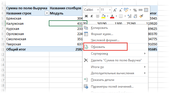Expand the fill color dropdown arrow
The width and height of the screenshot is (170, 93).
107,16
